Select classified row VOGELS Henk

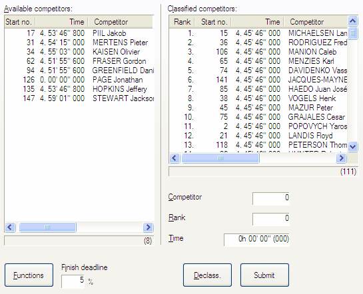(x=258, y=98)
